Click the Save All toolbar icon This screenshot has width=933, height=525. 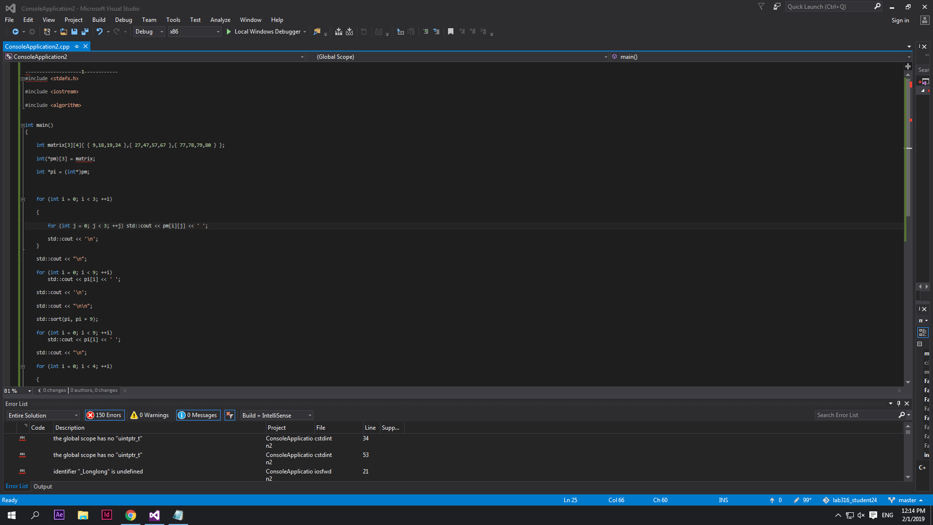pos(85,32)
